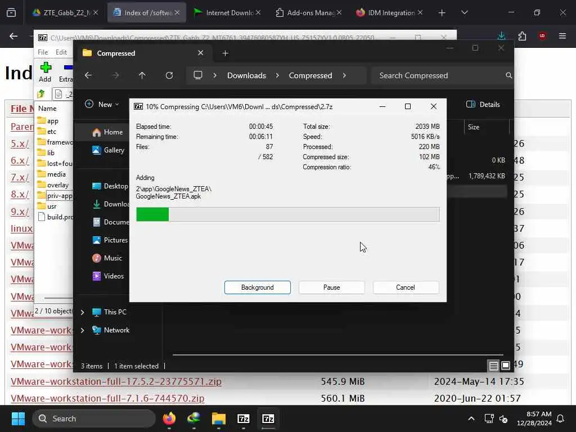Open the Firefox hamburger menu
Image resolution: width=576 pixels, height=432 pixels.
click(562, 36)
